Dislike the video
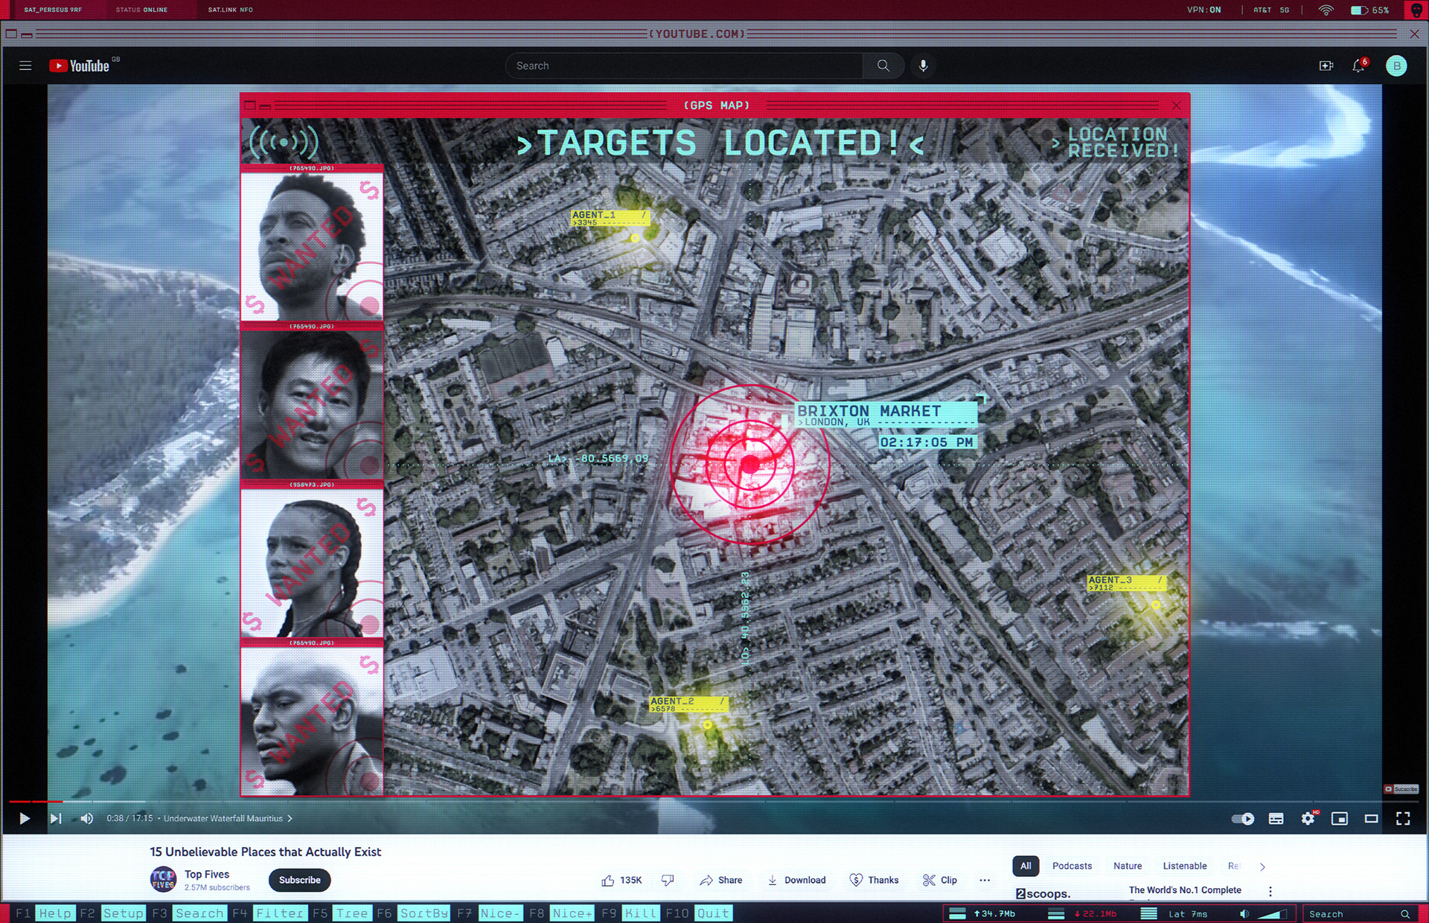 pyautogui.click(x=668, y=880)
